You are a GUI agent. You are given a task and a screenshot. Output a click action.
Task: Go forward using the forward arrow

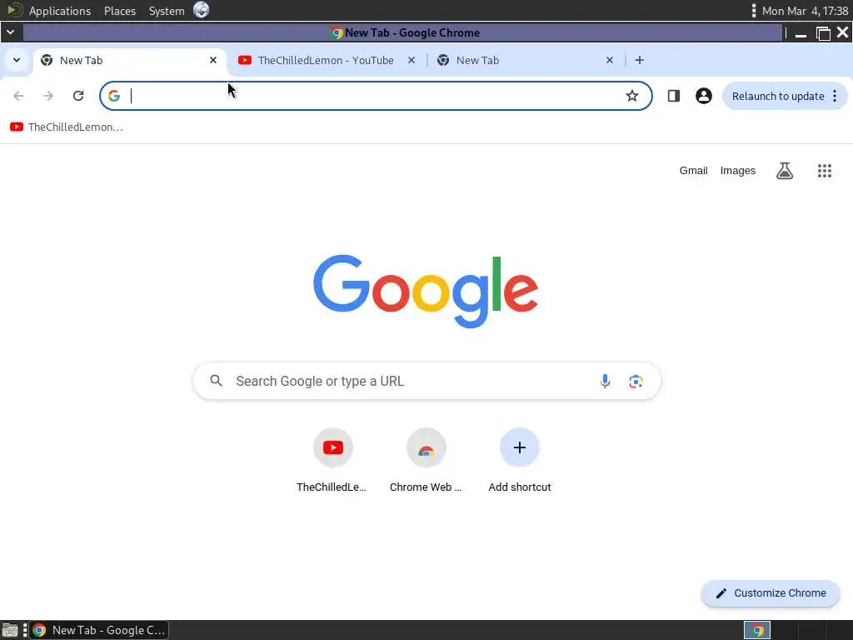click(48, 96)
